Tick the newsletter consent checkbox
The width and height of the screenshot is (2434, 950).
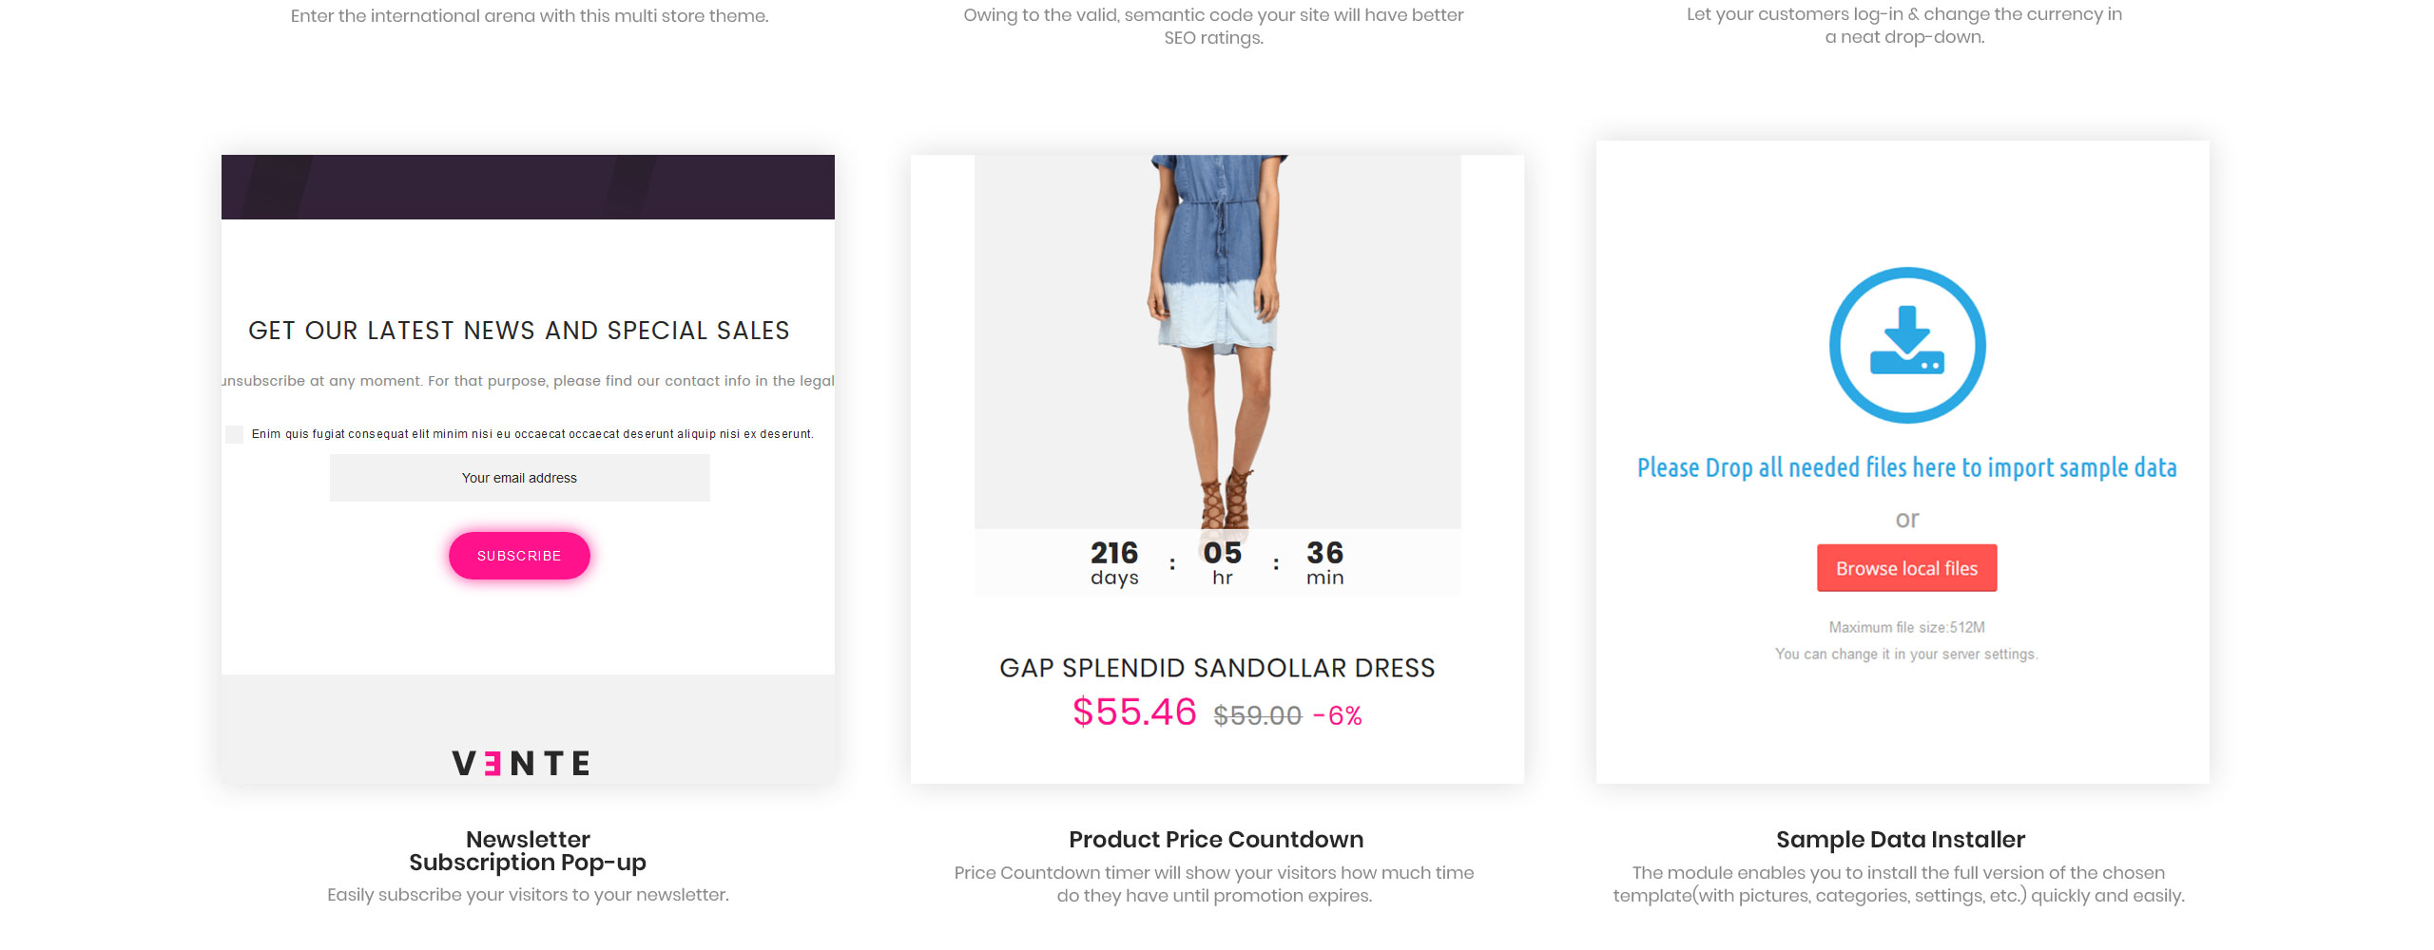(234, 434)
